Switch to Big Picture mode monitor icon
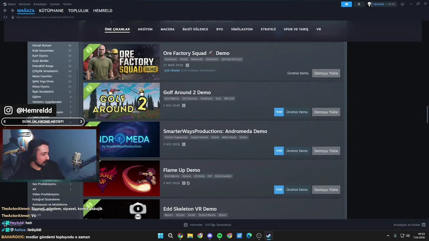This screenshot has height=241, width=429. (403, 4)
